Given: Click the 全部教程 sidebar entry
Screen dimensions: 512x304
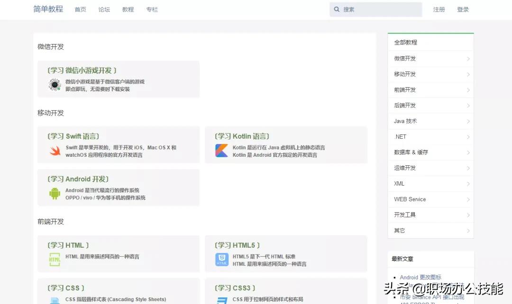Looking at the screenshot, I should (x=405, y=42).
